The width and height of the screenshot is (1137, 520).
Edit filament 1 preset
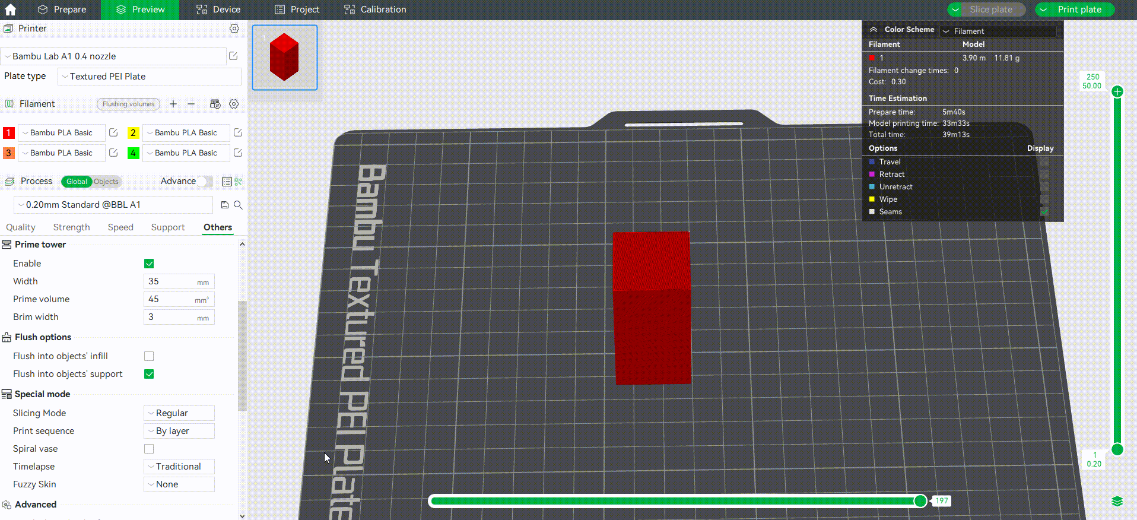coord(113,132)
